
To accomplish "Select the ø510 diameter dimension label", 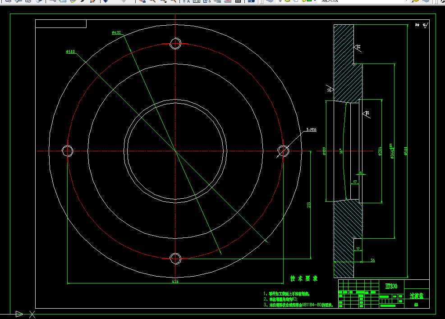I will tap(70, 52).
